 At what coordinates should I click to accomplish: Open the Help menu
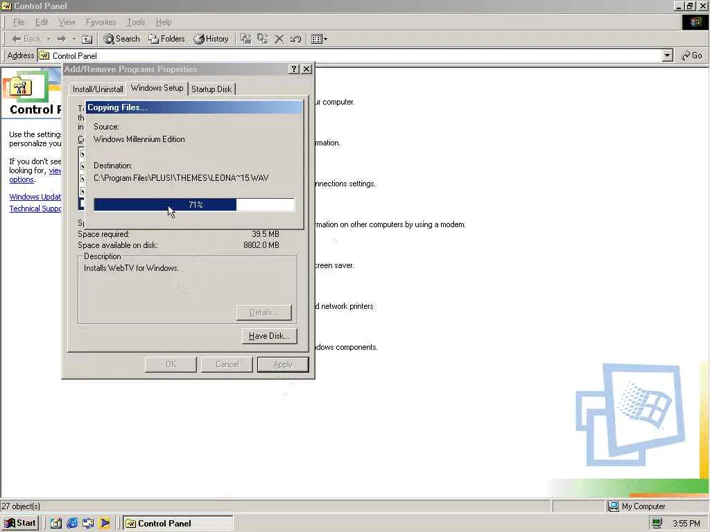pos(164,22)
